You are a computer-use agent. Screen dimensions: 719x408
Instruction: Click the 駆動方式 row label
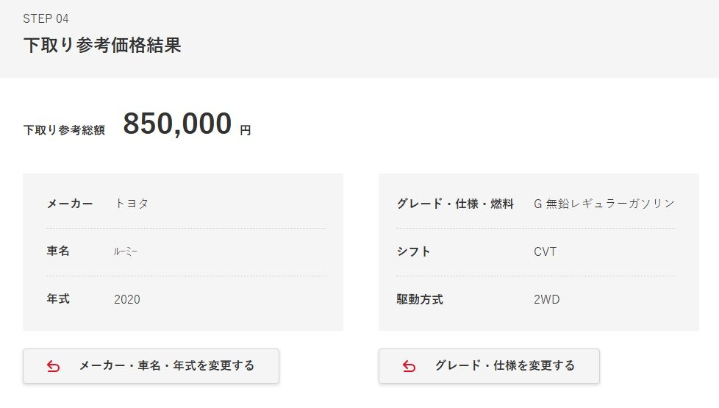(x=420, y=299)
